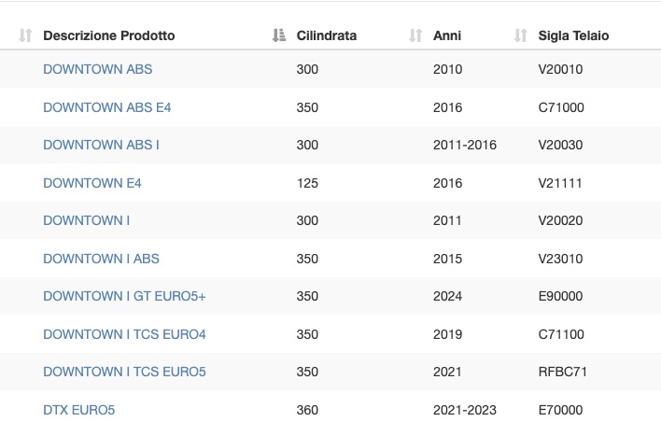Select the DOWNTOWN ABS I link
The width and height of the screenshot is (661, 436).
click(101, 145)
